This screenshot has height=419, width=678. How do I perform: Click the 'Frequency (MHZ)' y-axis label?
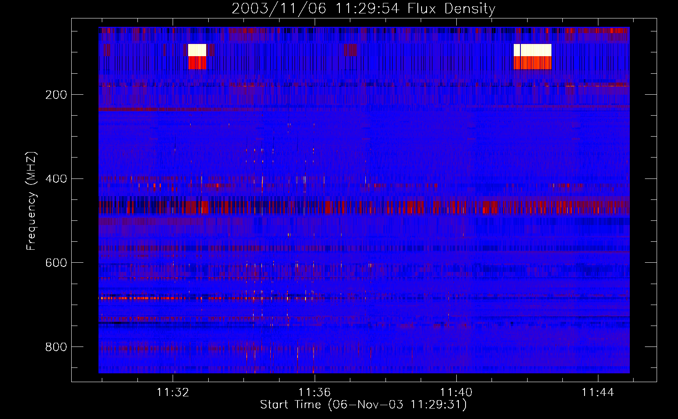31,201
